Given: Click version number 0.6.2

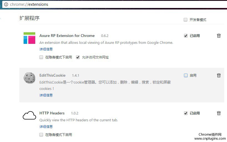Looking at the screenshot, I should click(x=105, y=36).
